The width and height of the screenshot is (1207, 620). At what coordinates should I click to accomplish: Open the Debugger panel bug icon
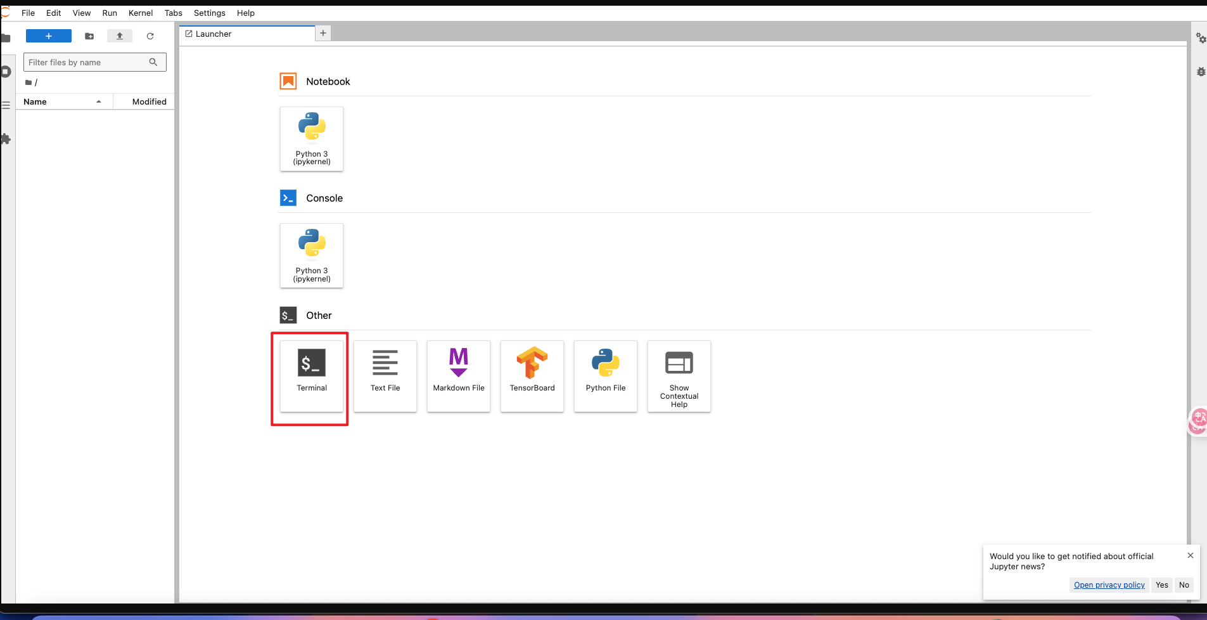click(1201, 72)
